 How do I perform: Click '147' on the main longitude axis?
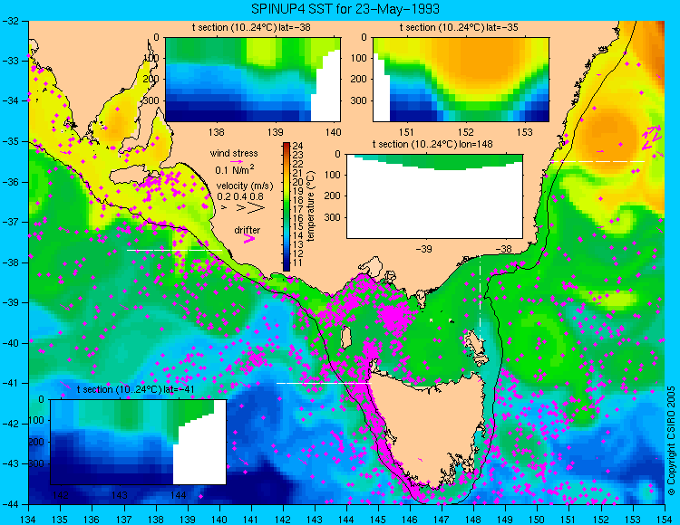point(442,520)
